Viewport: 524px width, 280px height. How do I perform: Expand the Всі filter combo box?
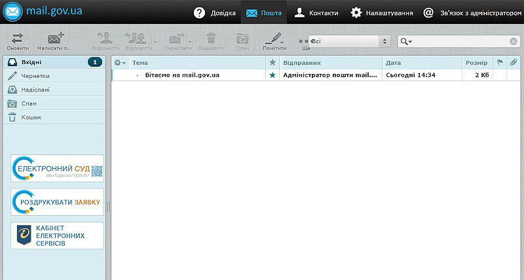pos(385,41)
